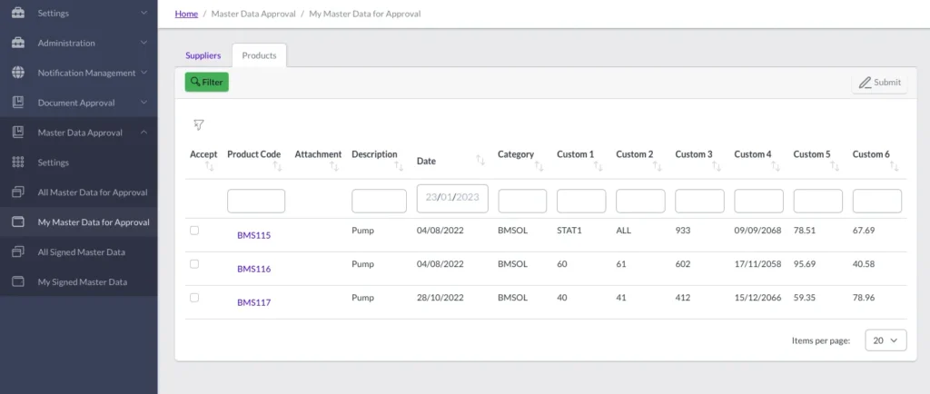The image size is (930, 394).
Task: Open the BMS117 product code link
Action: (x=254, y=302)
